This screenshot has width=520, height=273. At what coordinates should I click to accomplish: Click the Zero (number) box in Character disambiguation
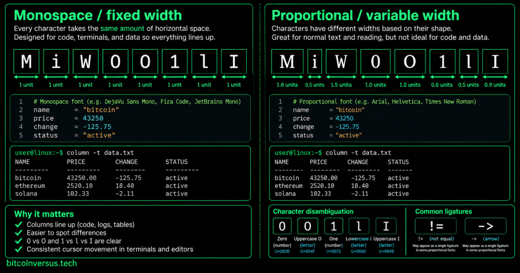[282, 226]
